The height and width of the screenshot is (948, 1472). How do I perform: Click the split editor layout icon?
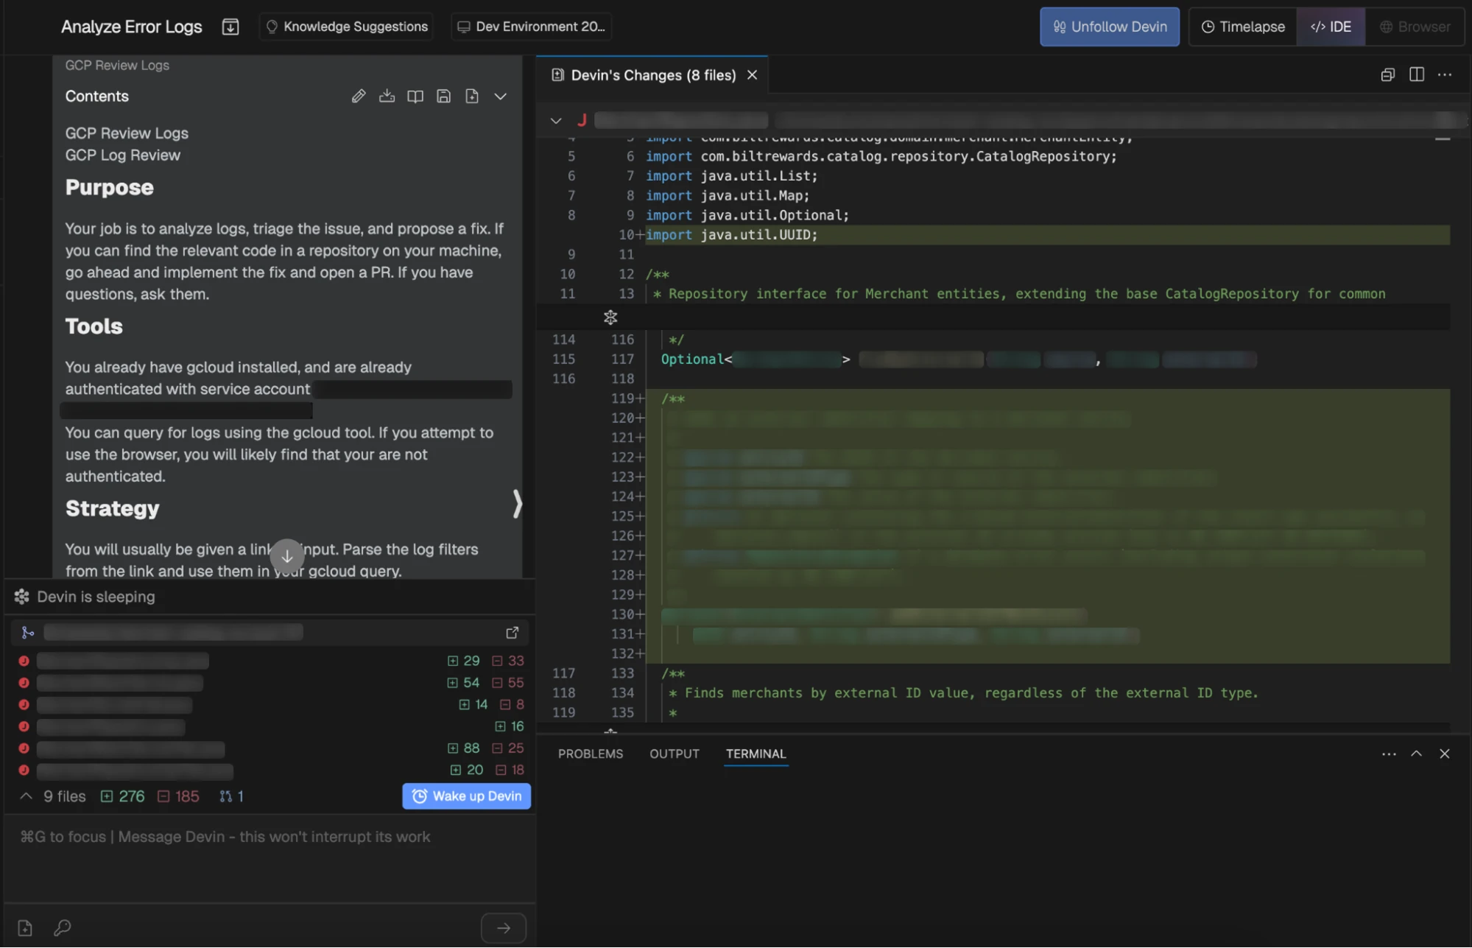pos(1416,74)
